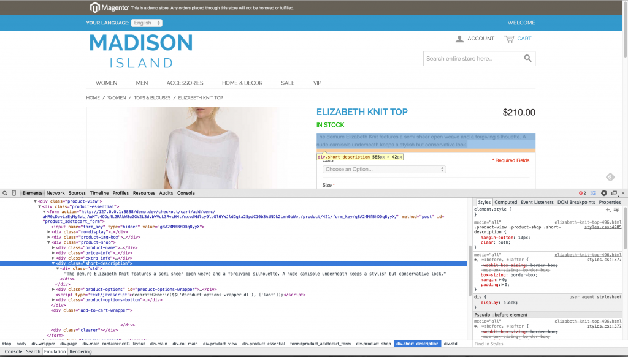Go to Home breadcrumb link
The image size is (628, 357).
(x=93, y=97)
